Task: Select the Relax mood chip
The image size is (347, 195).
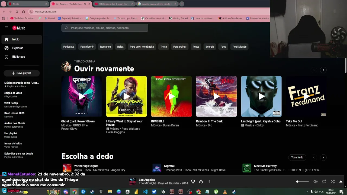Action: click(x=120, y=47)
